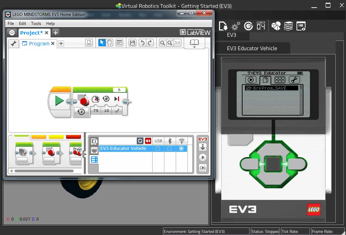Image resolution: width=346 pixels, height=235 pixels.
Task: Open the Brick Information tab
Action: (94, 141)
